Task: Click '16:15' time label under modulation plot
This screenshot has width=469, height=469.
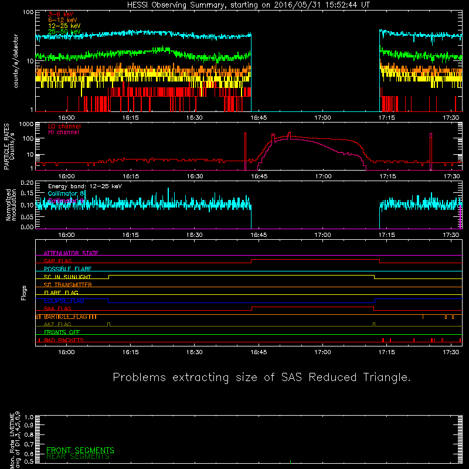Action: [x=130, y=235]
